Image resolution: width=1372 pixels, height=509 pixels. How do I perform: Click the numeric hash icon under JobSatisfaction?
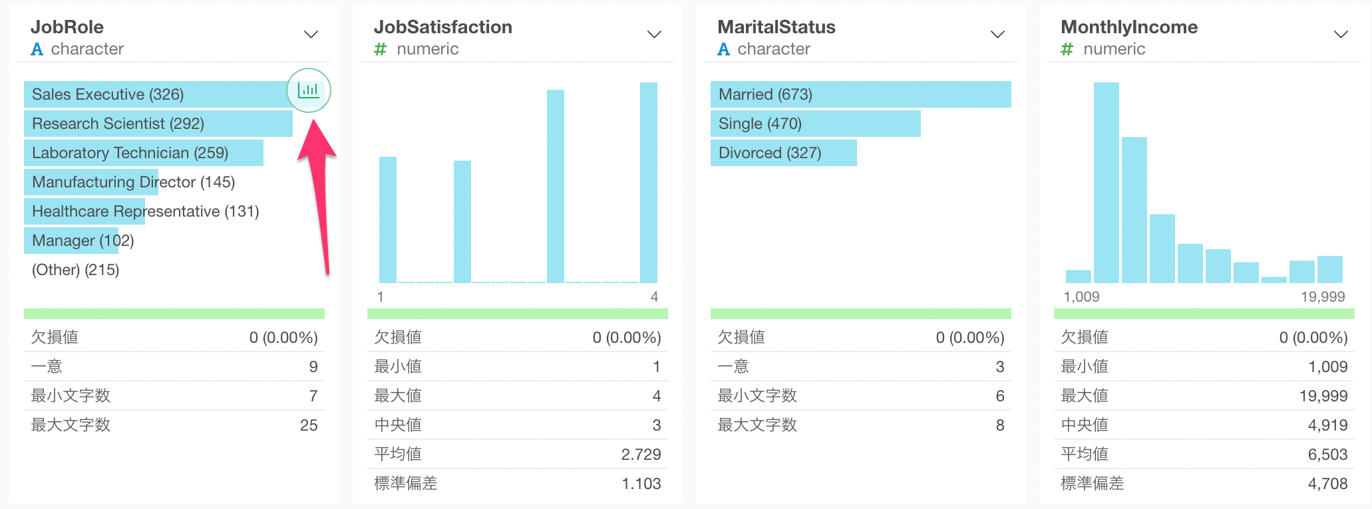[x=380, y=49]
